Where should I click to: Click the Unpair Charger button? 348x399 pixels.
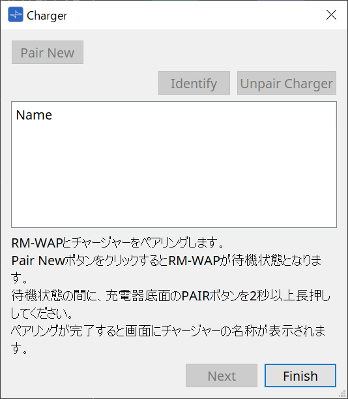point(287,83)
